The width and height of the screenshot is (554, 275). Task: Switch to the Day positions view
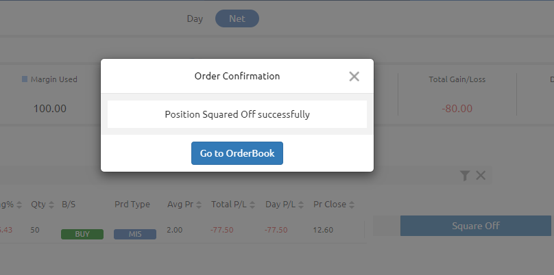[195, 18]
